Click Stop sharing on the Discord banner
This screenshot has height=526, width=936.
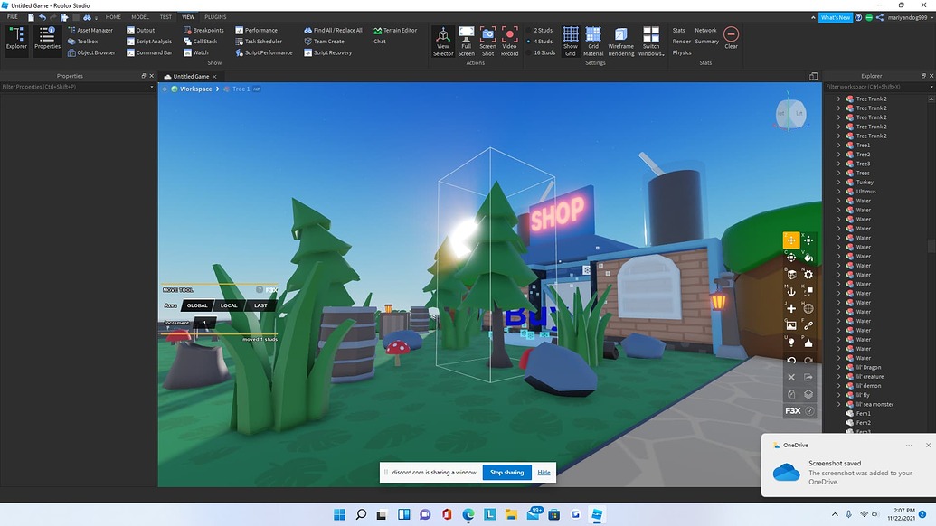[506, 472]
